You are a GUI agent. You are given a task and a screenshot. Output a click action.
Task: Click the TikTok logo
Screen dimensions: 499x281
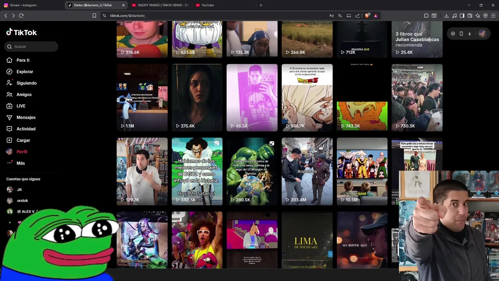click(21, 32)
